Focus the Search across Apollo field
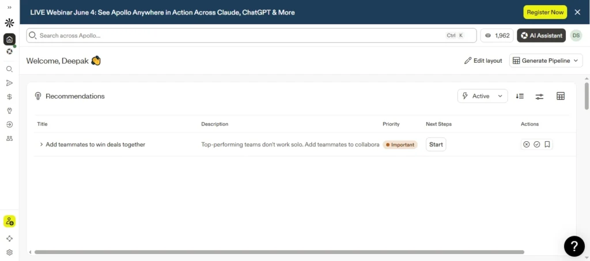This screenshot has width=590, height=261. tap(251, 35)
